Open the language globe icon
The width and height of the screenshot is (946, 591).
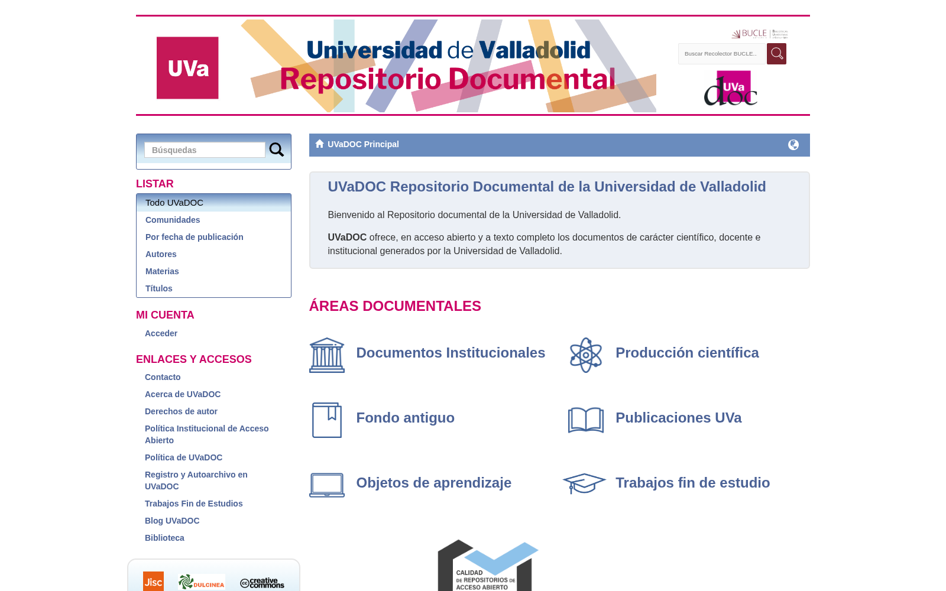pos(793,145)
